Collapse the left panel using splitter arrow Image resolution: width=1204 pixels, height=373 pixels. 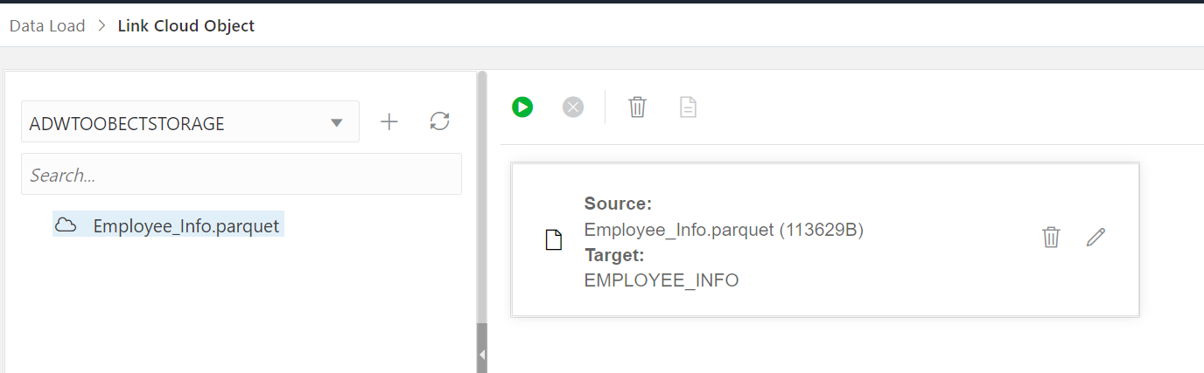tap(481, 355)
